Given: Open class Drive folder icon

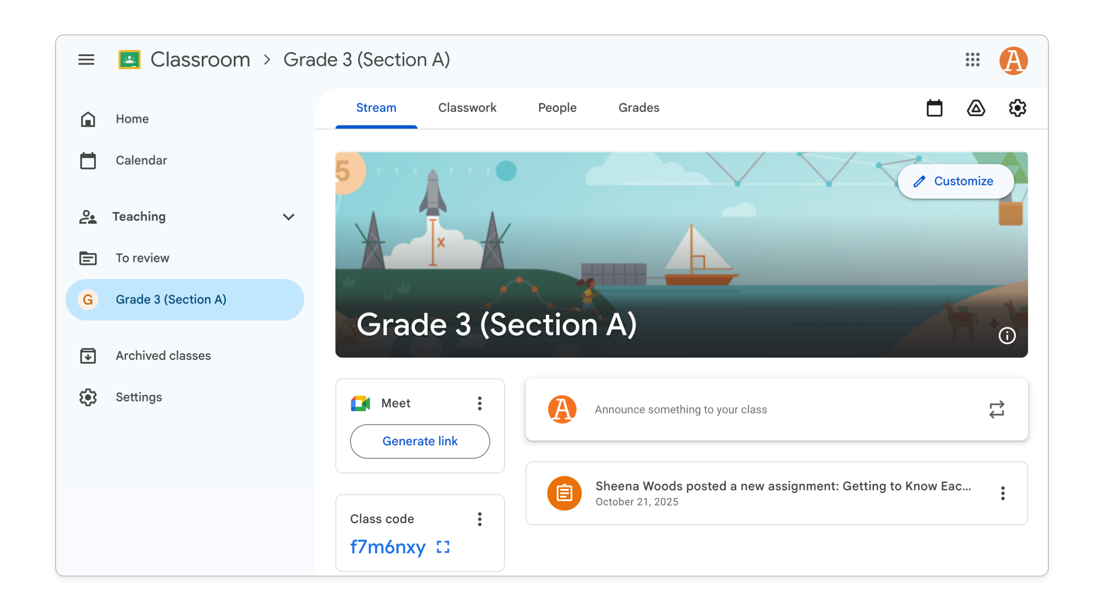Looking at the screenshot, I should point(975,108).
